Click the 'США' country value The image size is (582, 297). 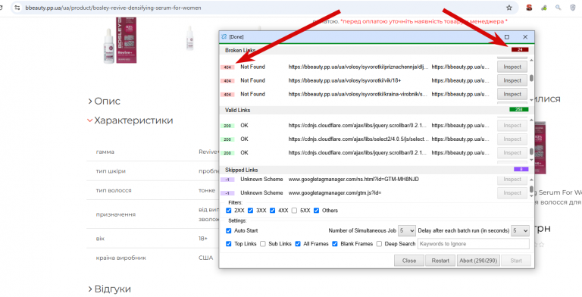205,258
